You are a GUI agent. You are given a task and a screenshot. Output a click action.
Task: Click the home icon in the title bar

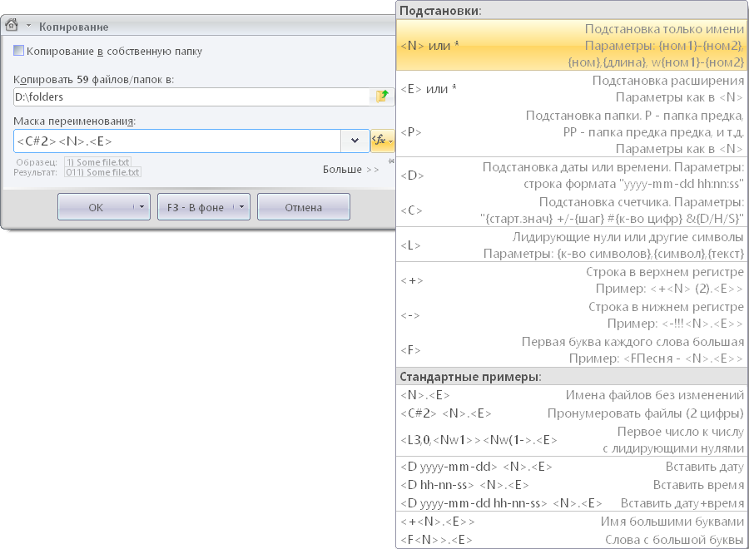tap(12, 26)
